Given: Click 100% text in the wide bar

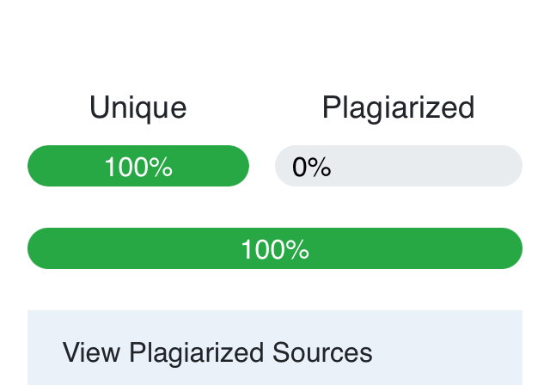Looking at the screenshot, I should click(275, 250).
